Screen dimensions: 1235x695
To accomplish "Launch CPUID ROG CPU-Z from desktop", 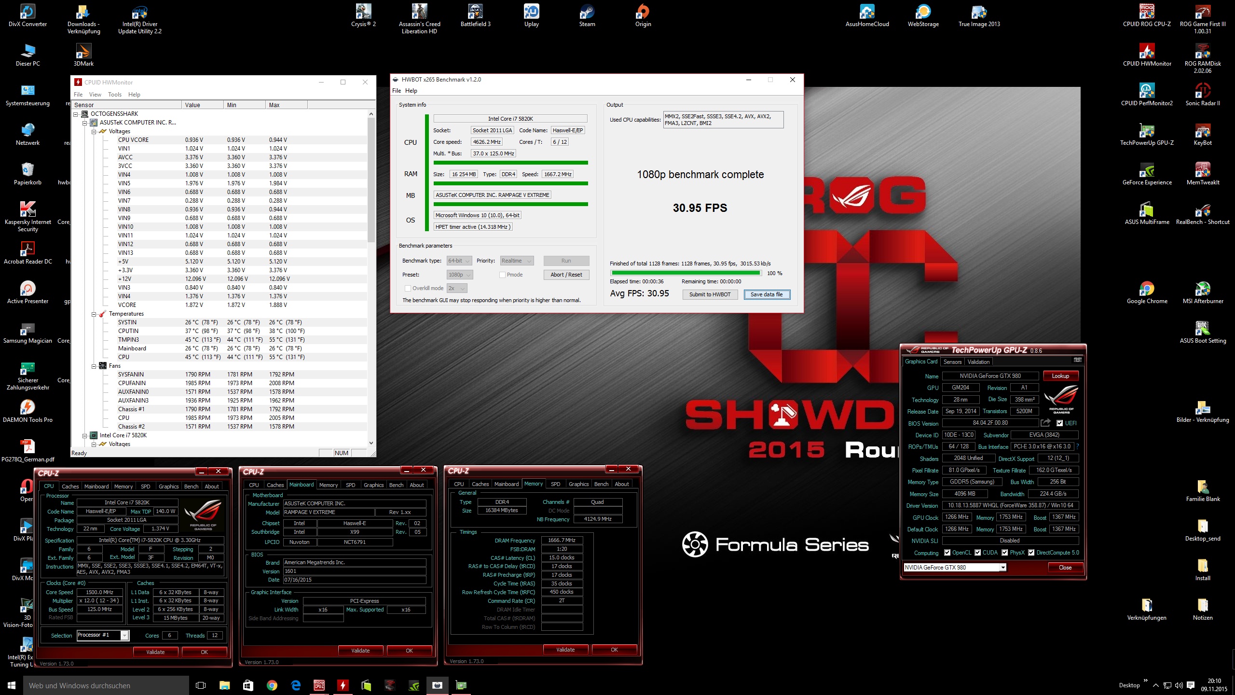I will tap(1147, 15).
